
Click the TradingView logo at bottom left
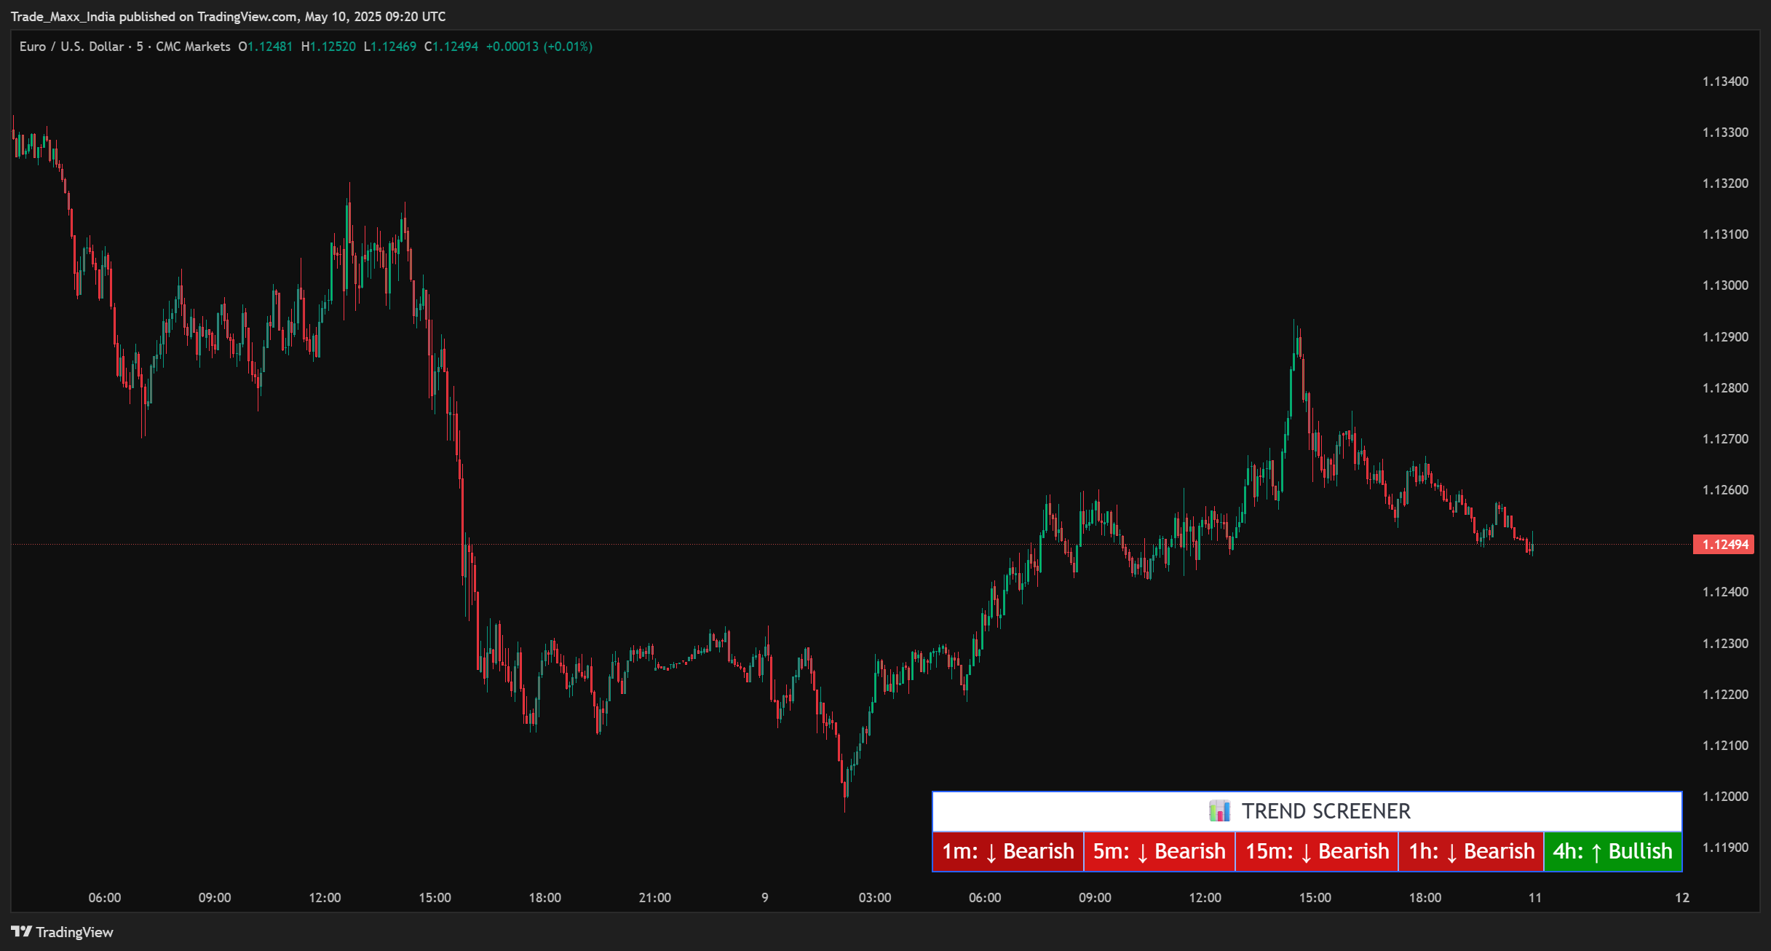62,932
